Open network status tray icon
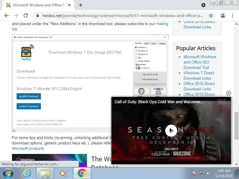The image size is (239, 179). [x=201, y=173]
